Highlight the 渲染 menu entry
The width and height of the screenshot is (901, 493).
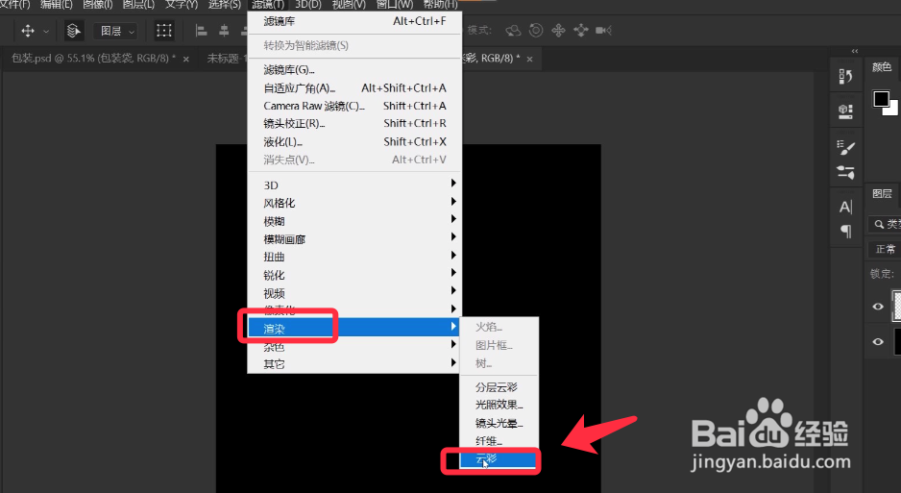pos(353,328)
